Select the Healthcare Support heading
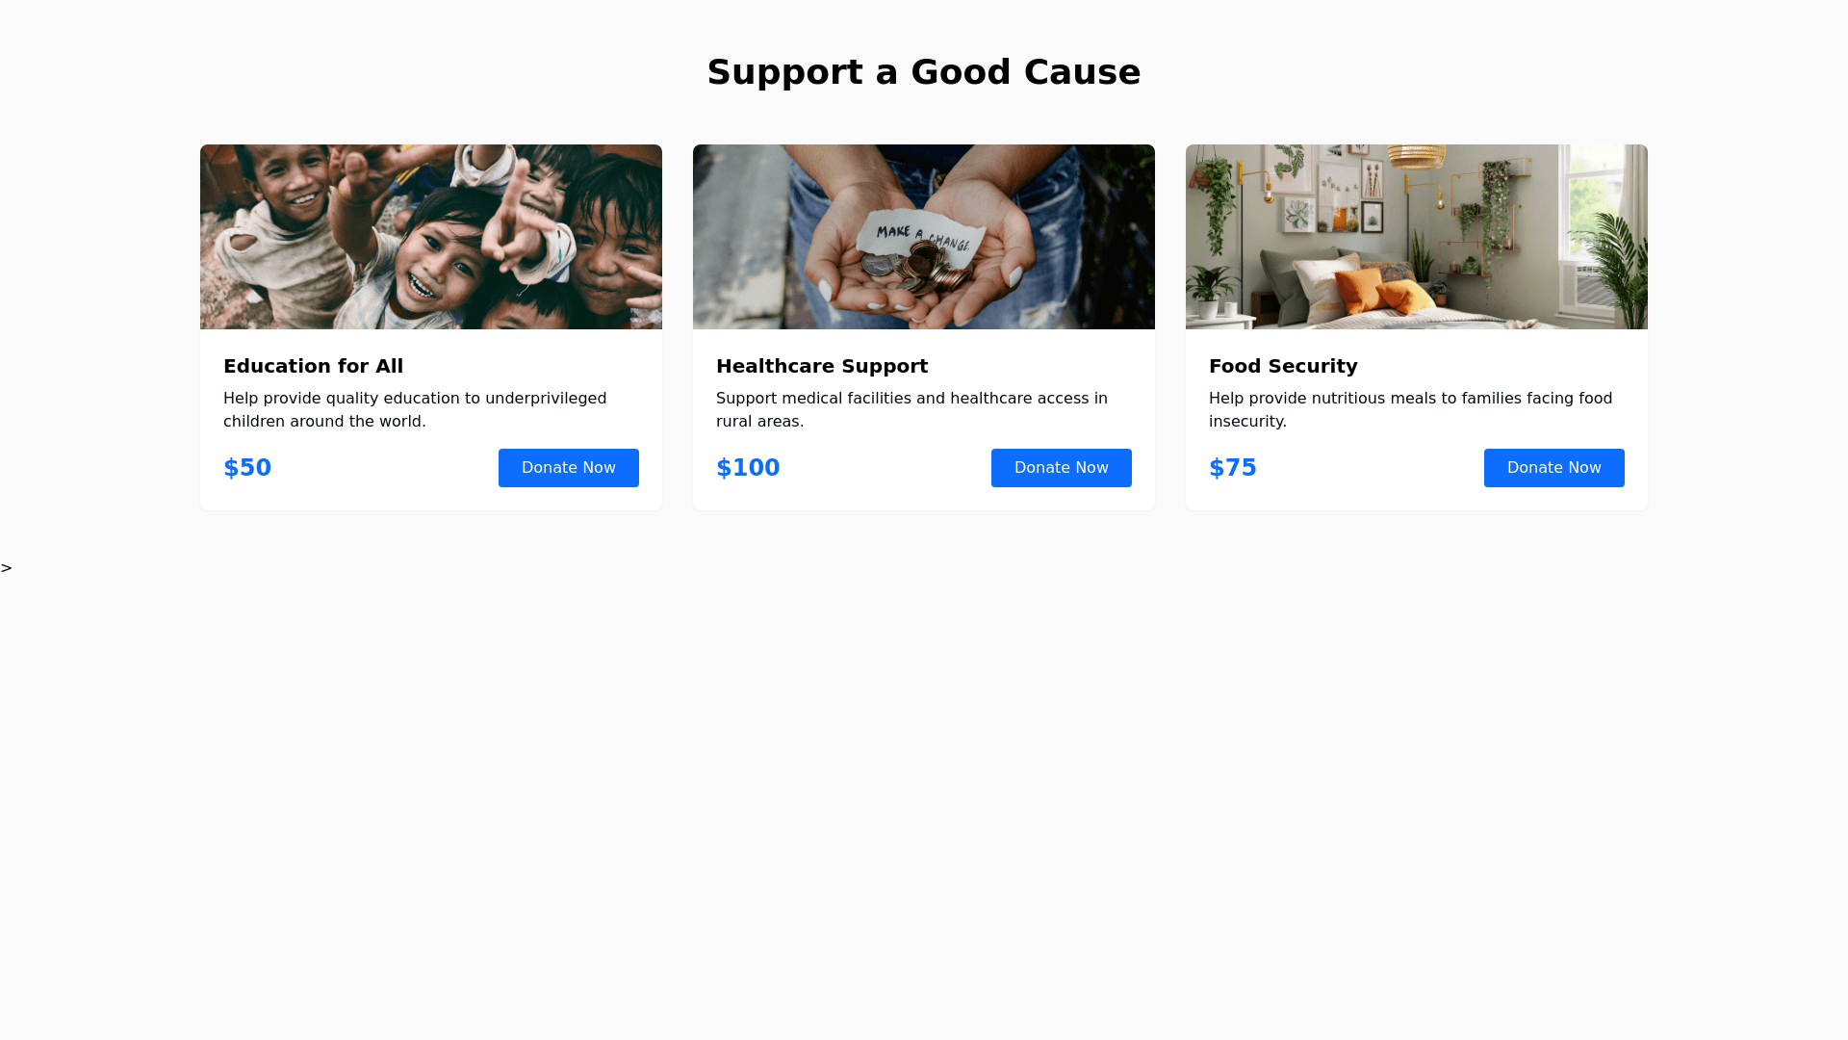Viewport: 1848px width, 1040px height. 822,366
